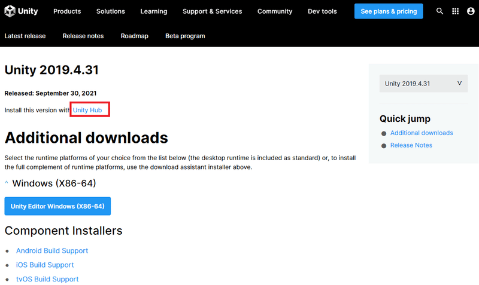
Task: Jump to Additional downloads in Quick jump
Action: click(x=422, y=133)
